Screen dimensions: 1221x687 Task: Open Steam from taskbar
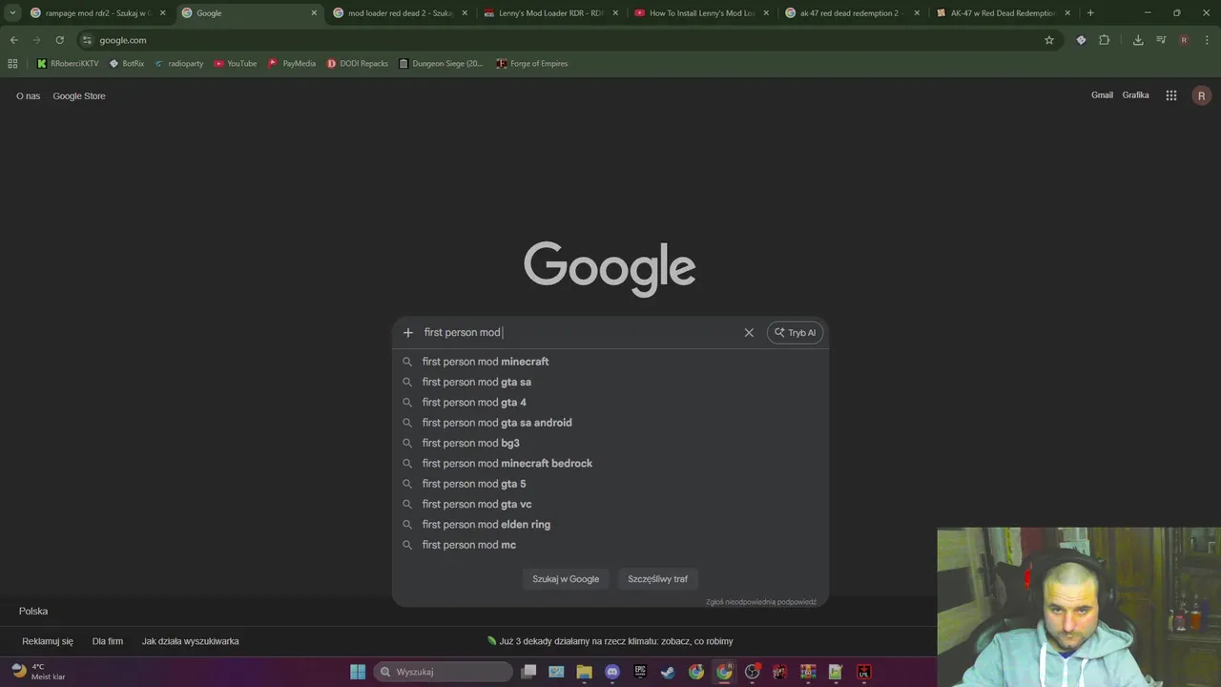click(668, 672)
